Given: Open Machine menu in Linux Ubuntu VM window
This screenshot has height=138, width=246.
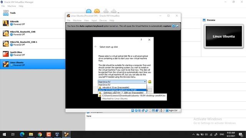Looking at the screenshot, I should coord(77,20).
